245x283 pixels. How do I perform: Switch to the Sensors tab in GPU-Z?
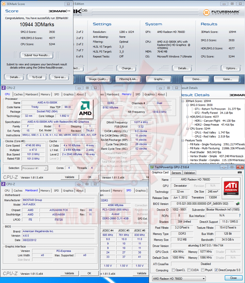176,173
